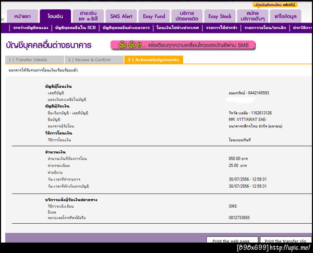This screenshot has height=253, width=313.
Task: Select step 1 Transfer Details
Action: pyautogui.click(x=34, y=59)
